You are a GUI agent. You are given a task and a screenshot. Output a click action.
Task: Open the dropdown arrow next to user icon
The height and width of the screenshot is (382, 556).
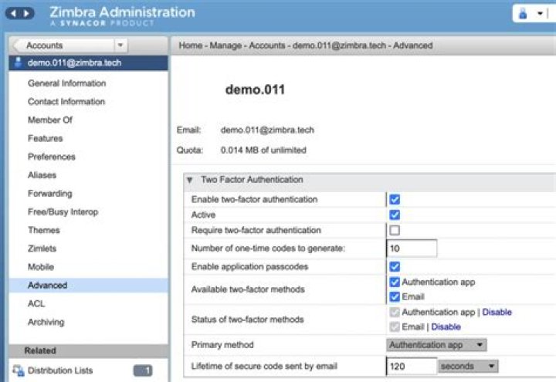(x=540, y=13)
